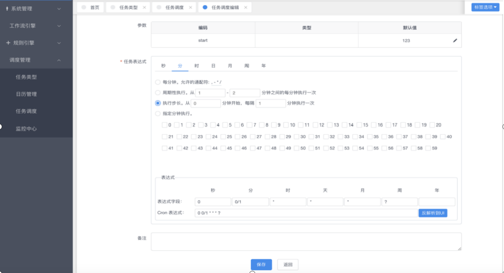Viewport: 504px width, 273px height.
Task: Click the 天 expression field
Action: tap(325, 202)
